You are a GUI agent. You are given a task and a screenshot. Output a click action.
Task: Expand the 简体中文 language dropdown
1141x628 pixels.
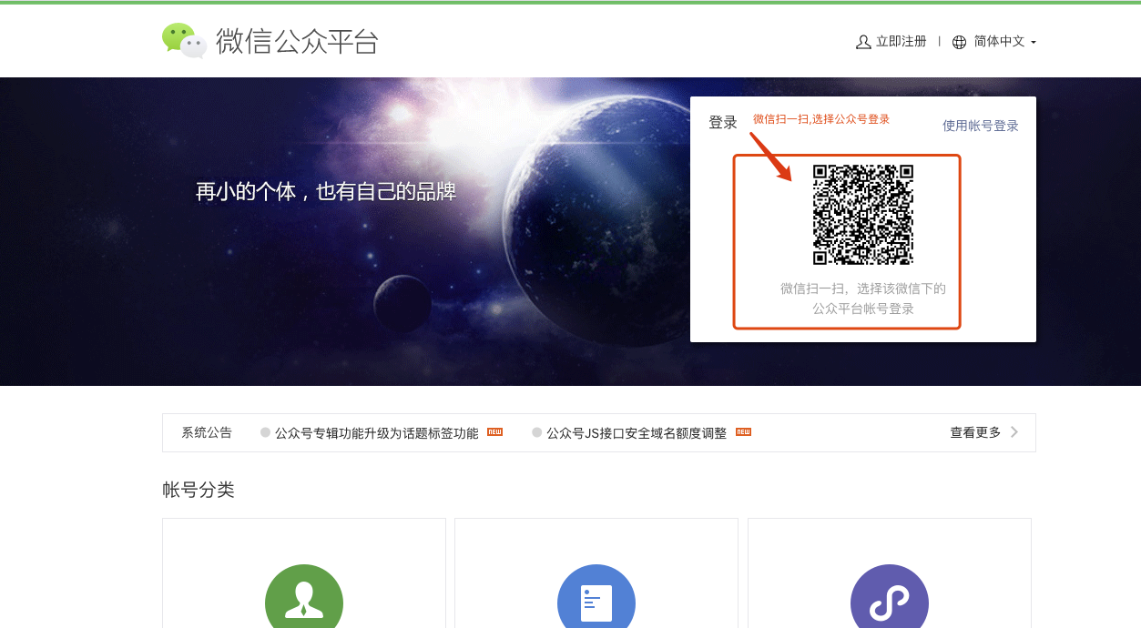[x=1004, y=42]
